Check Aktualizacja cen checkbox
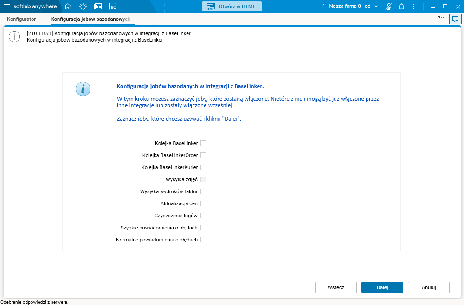The height and width of the screenshot is (305, 464). click(203, 203)
